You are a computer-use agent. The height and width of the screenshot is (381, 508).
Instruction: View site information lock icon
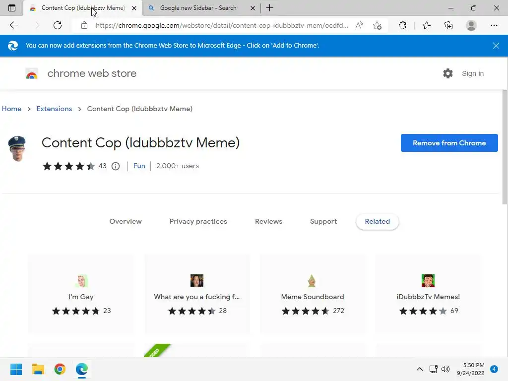click(x=84, y=25)
